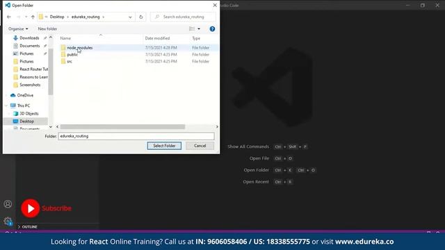Change view layout icon in dialog
The height and width of the screenshot is (250, 445).
click(x=192, y=29)
